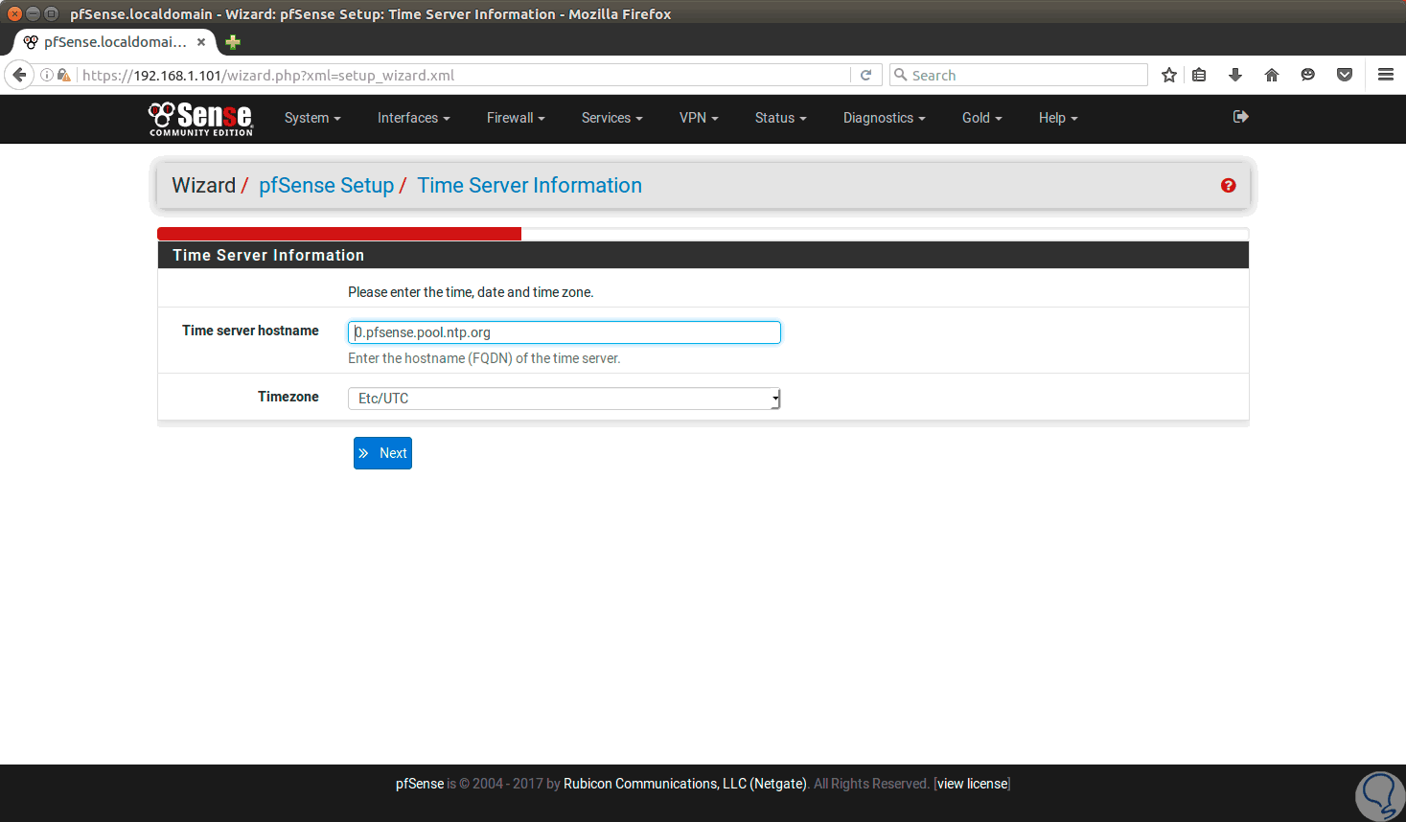Screen dimensions: 1406x822
Task: Focus the Time server hostname field
Action: pos(564,332)
